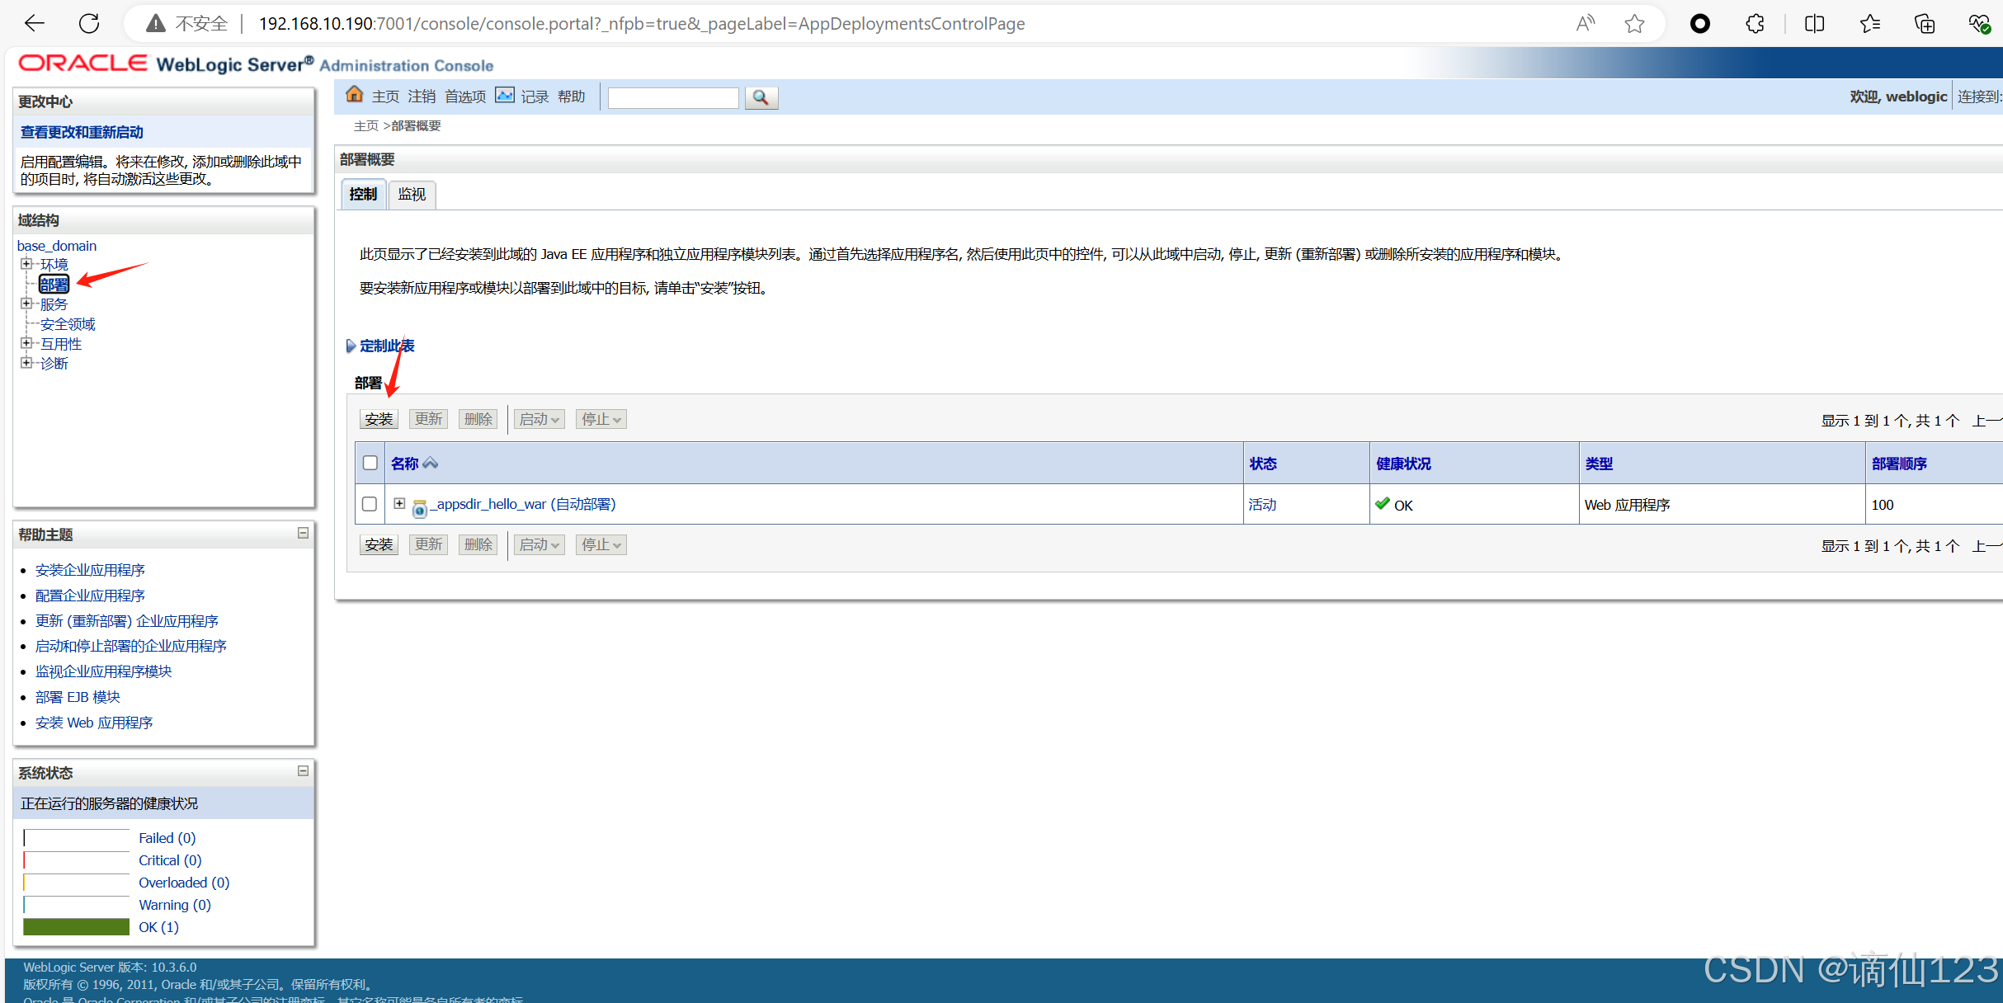Open the 安装 Web 应用程序 help link

point(93,722)
